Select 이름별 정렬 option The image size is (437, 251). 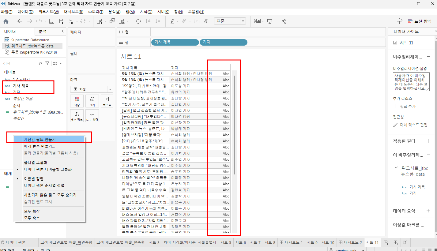[x=49, y=179]
